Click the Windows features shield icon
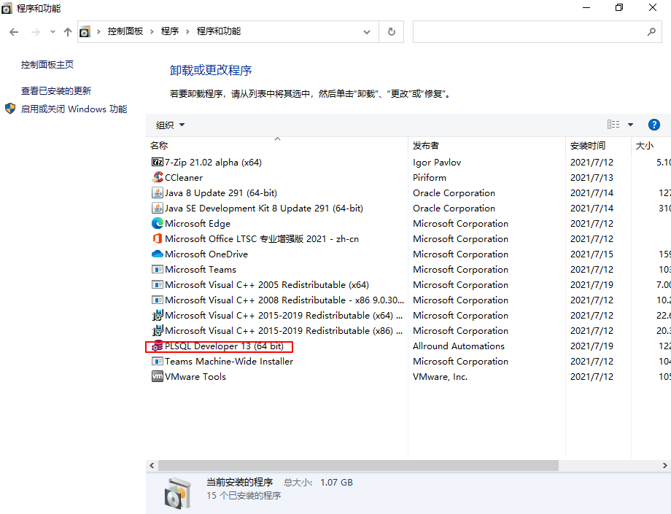This screenshot has height=514, width=671. click(10, 109)
